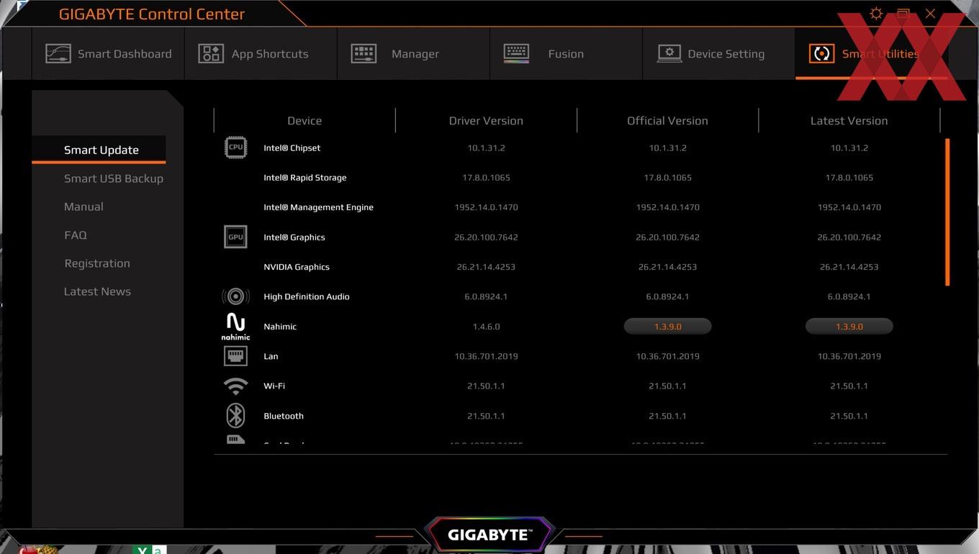This screenshot has width=979, height=554.
Task: Click Nahimic driver version 1.4.6.0
Action: (x=486, y=327)
